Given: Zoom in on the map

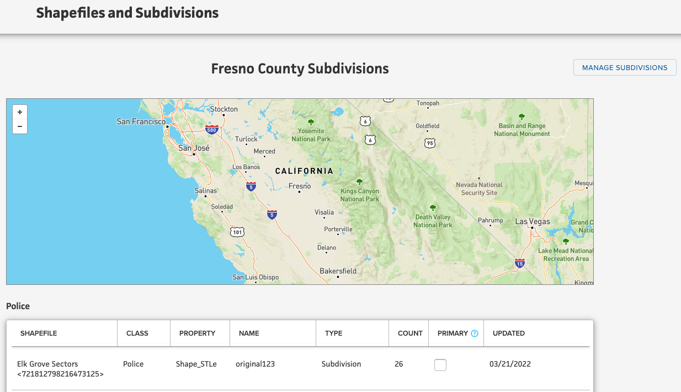Looking at the screenshot, I should 20,112.
